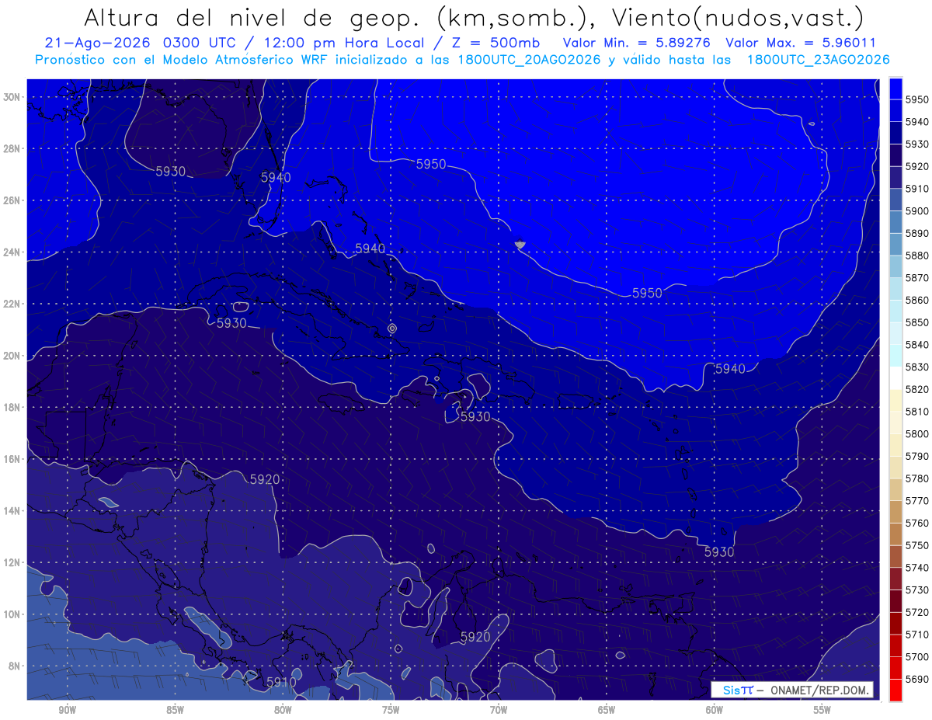Click the 20N latitude axis label

click(12, 356)
